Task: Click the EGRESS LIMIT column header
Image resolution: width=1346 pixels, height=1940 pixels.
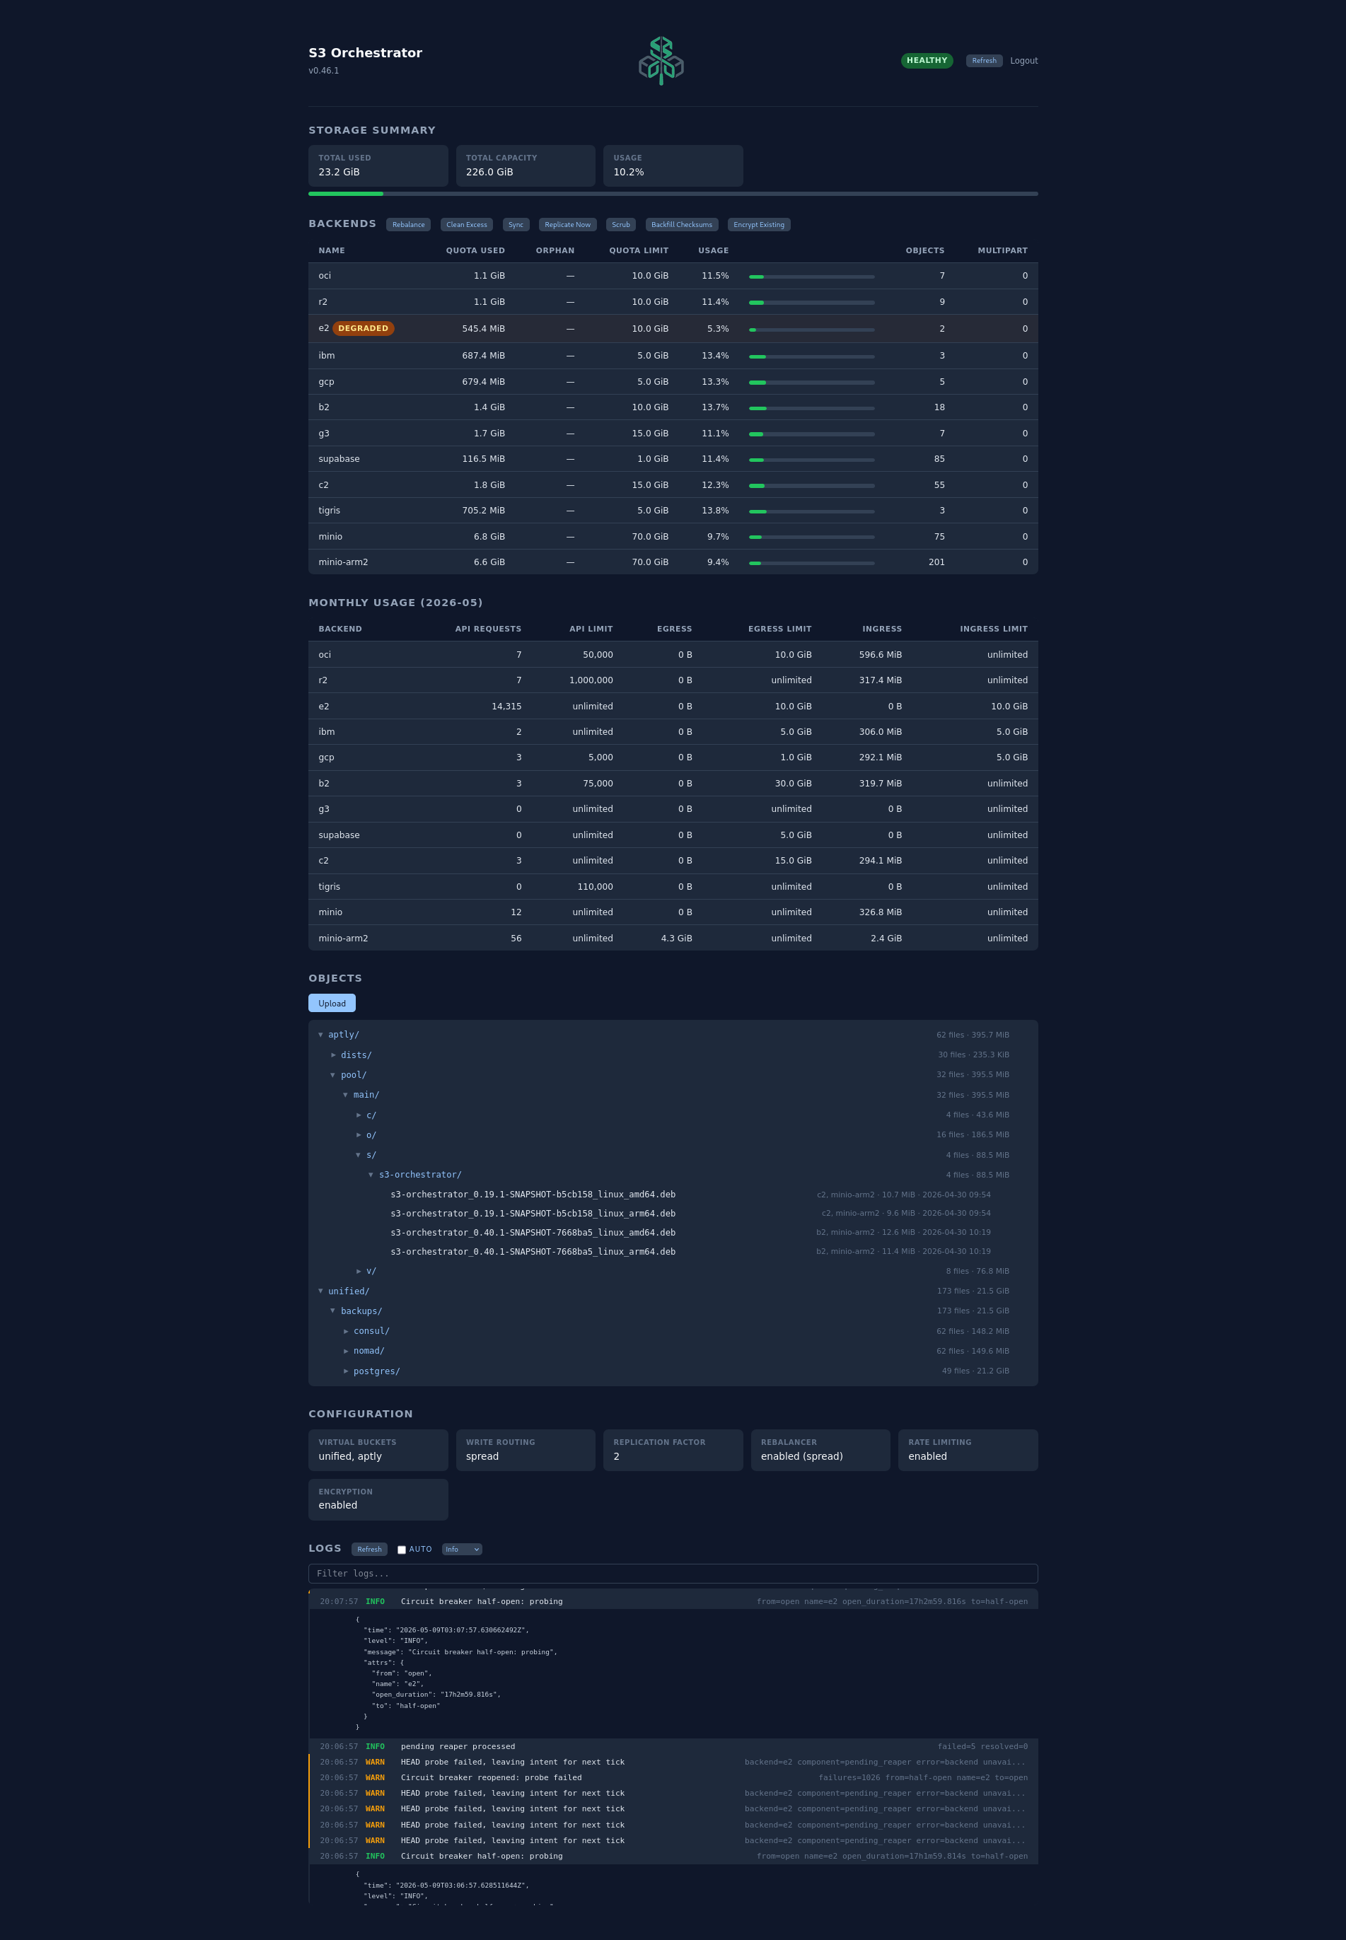Action: (779, 629)
